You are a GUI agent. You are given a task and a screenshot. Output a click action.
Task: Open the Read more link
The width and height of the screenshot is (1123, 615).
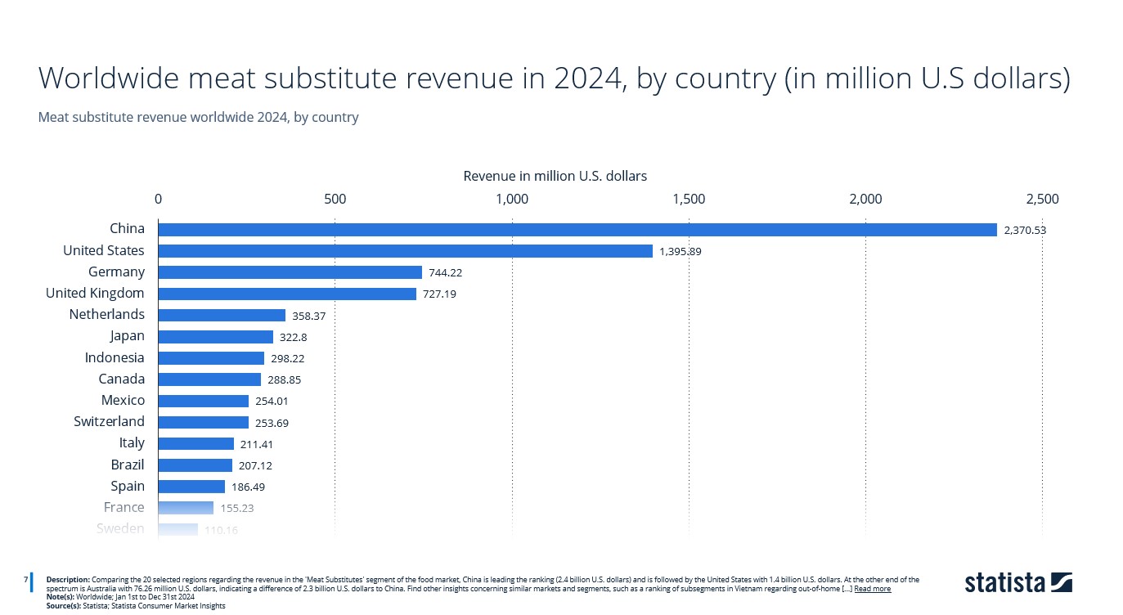[x=872, y=588]
